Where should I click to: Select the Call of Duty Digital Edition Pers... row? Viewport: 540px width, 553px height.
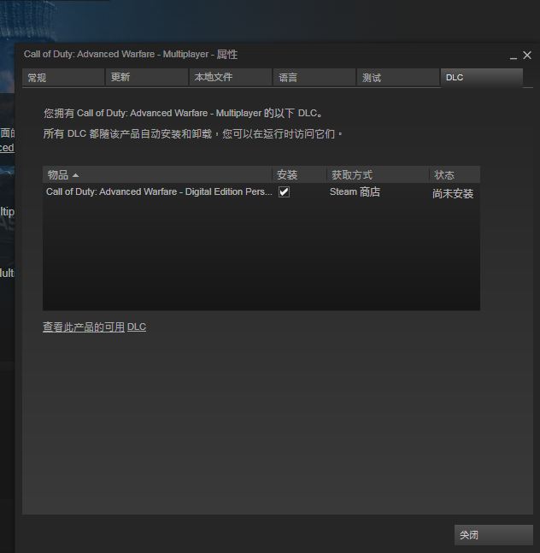[261, 192]
